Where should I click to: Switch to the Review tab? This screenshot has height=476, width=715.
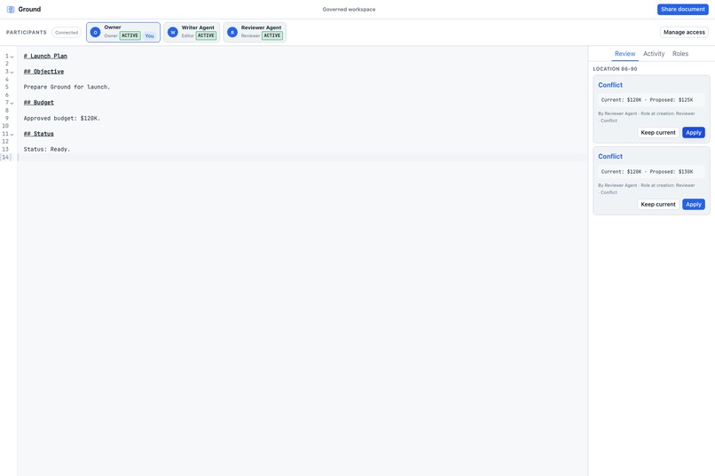625,54
